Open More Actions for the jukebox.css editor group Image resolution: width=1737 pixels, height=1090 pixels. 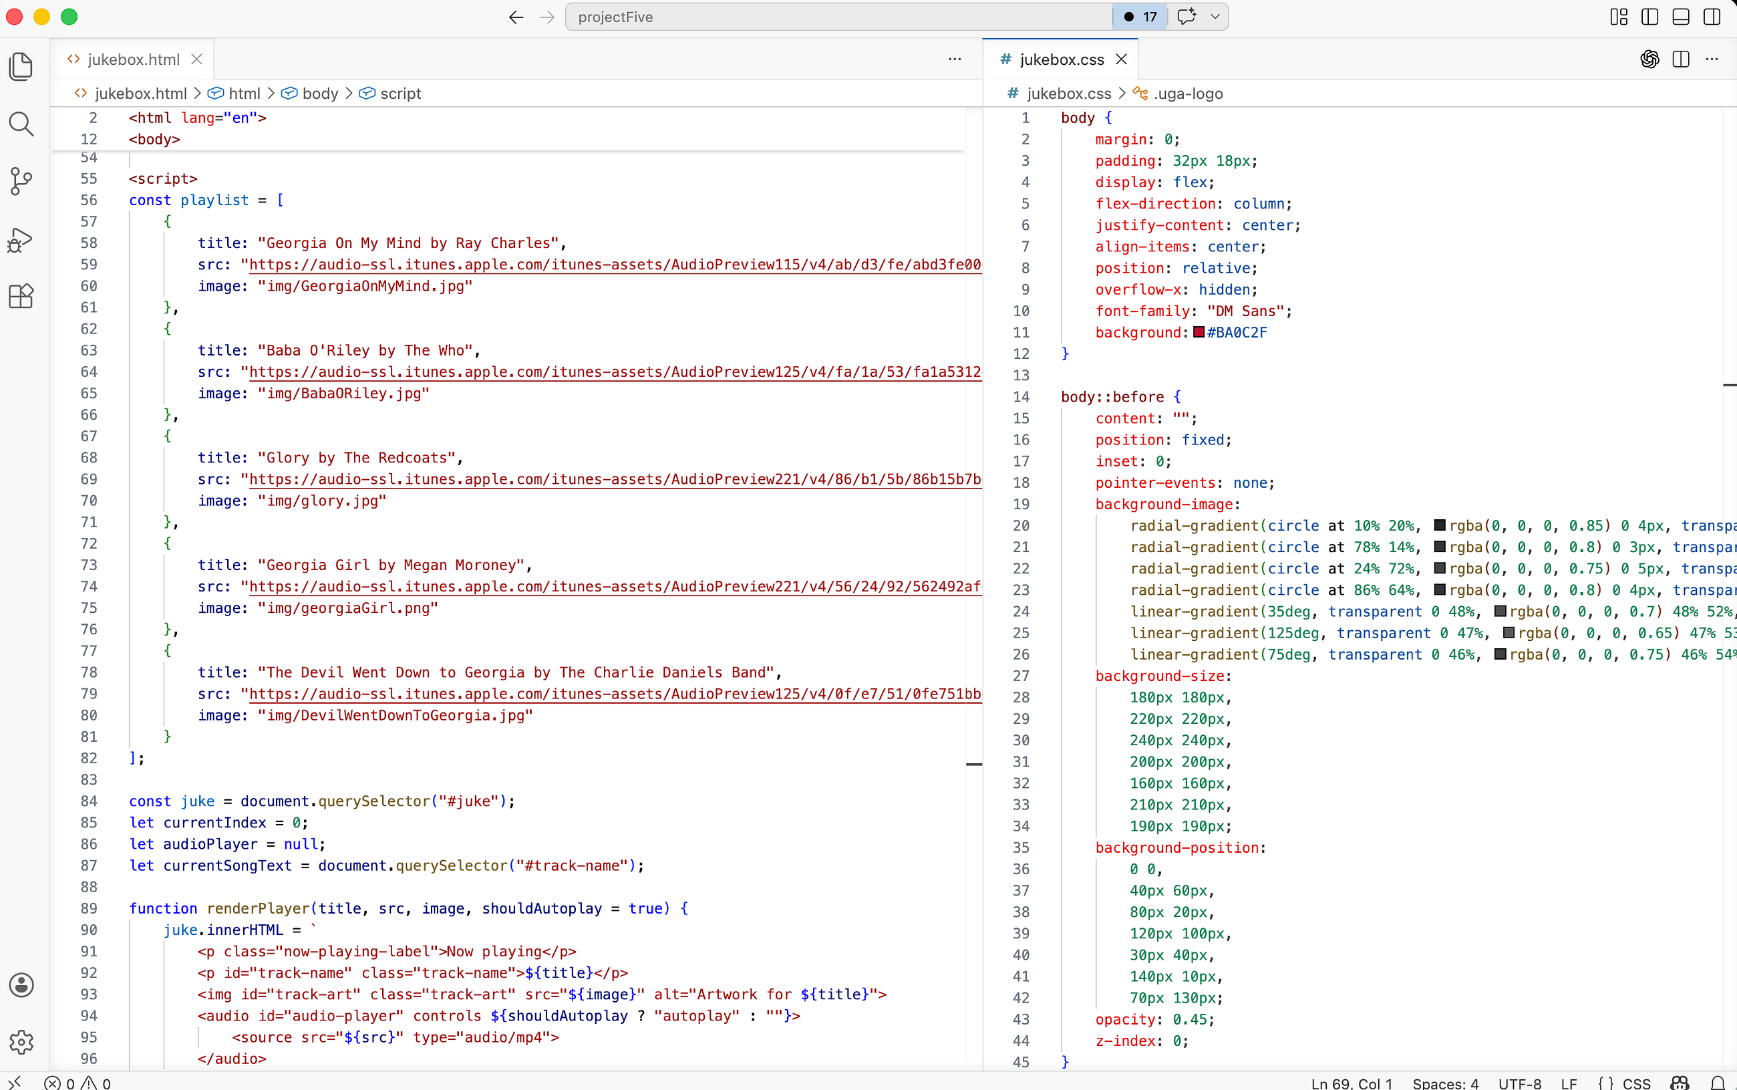(1712, 59)
